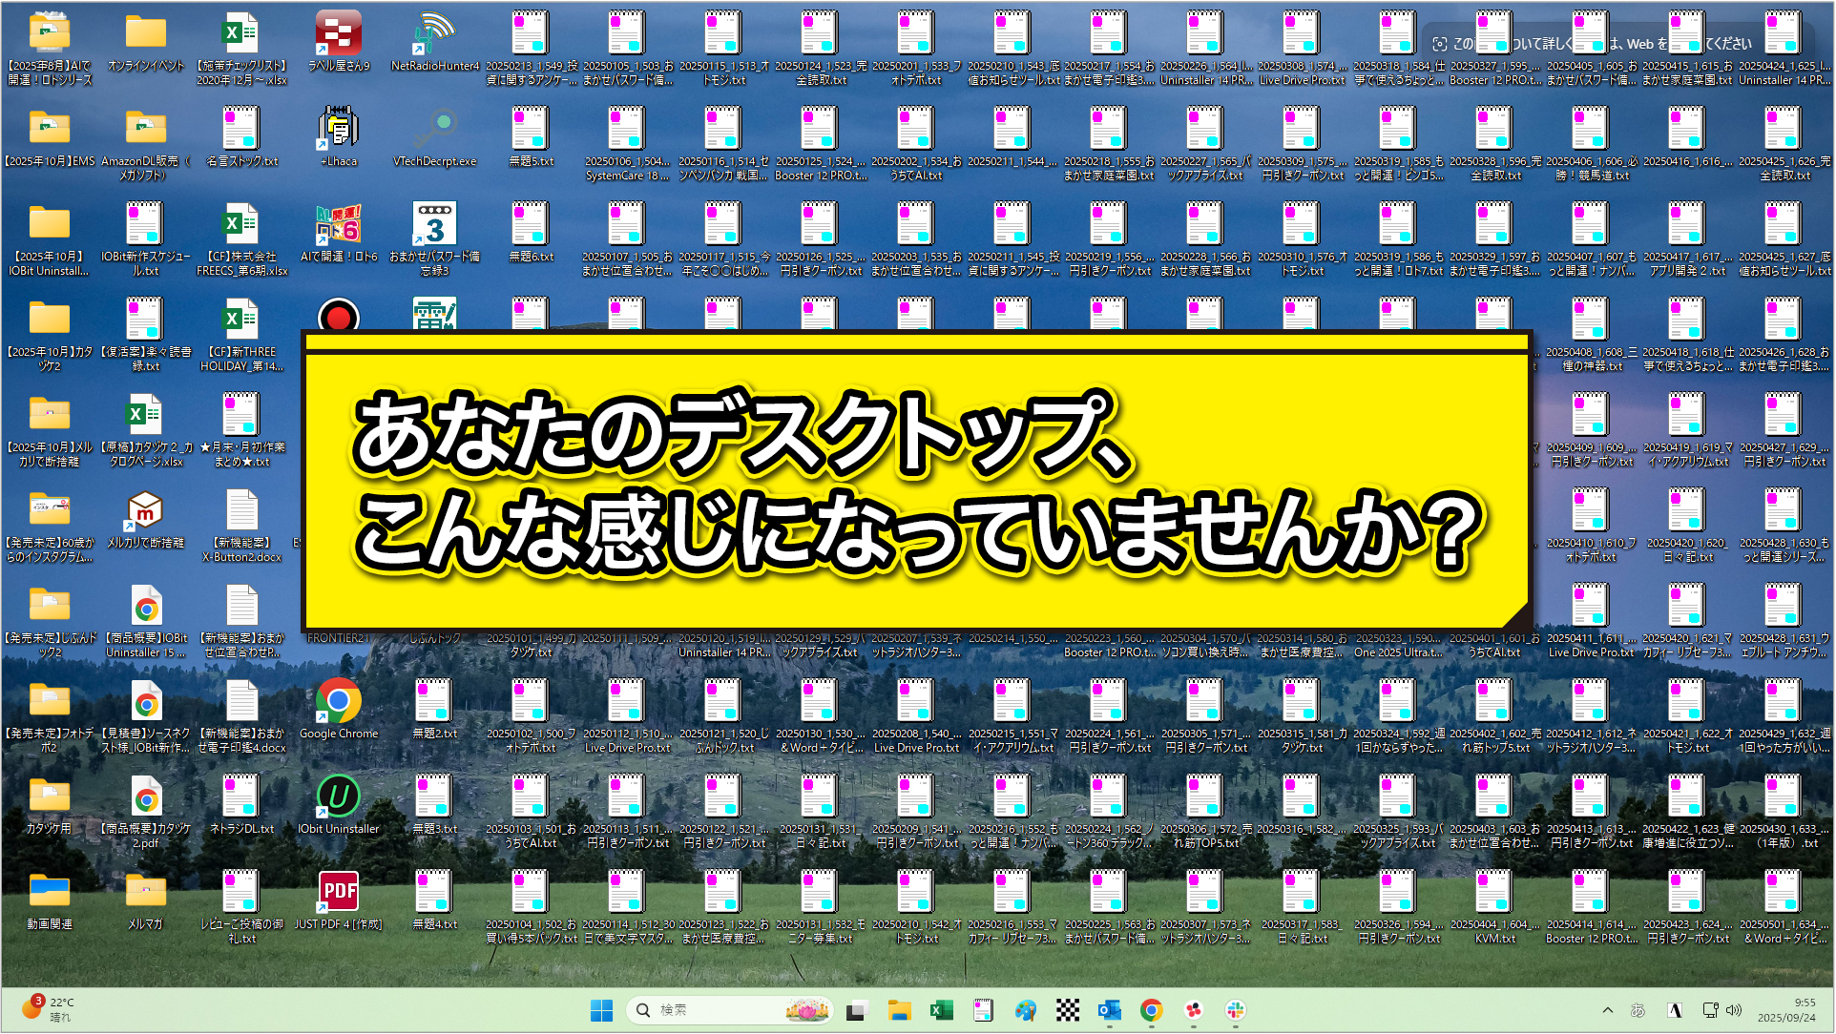The image size is (1836, 1034).
Task: Open the Lhaca archiver shortcut
Action: (x=337, y=125)
